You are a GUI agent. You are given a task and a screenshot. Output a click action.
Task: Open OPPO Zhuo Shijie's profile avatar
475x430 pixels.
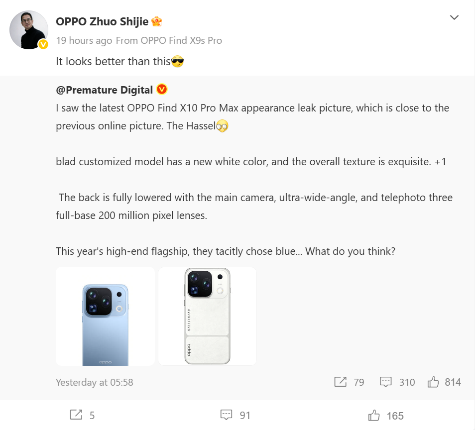click(29, 30)
